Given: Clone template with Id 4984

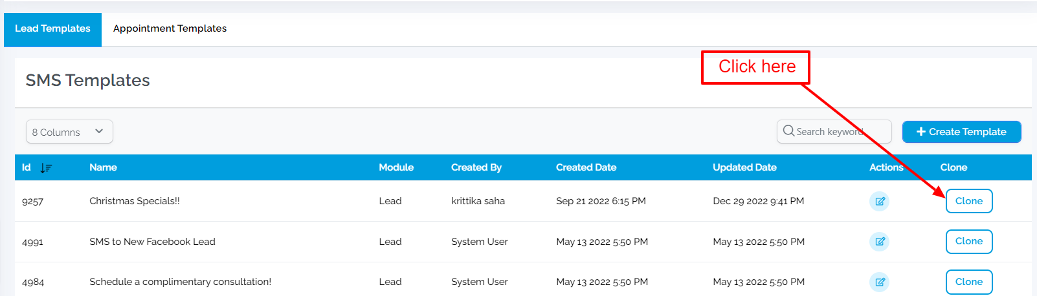Looking at the screenshot, I should (968, 282).
